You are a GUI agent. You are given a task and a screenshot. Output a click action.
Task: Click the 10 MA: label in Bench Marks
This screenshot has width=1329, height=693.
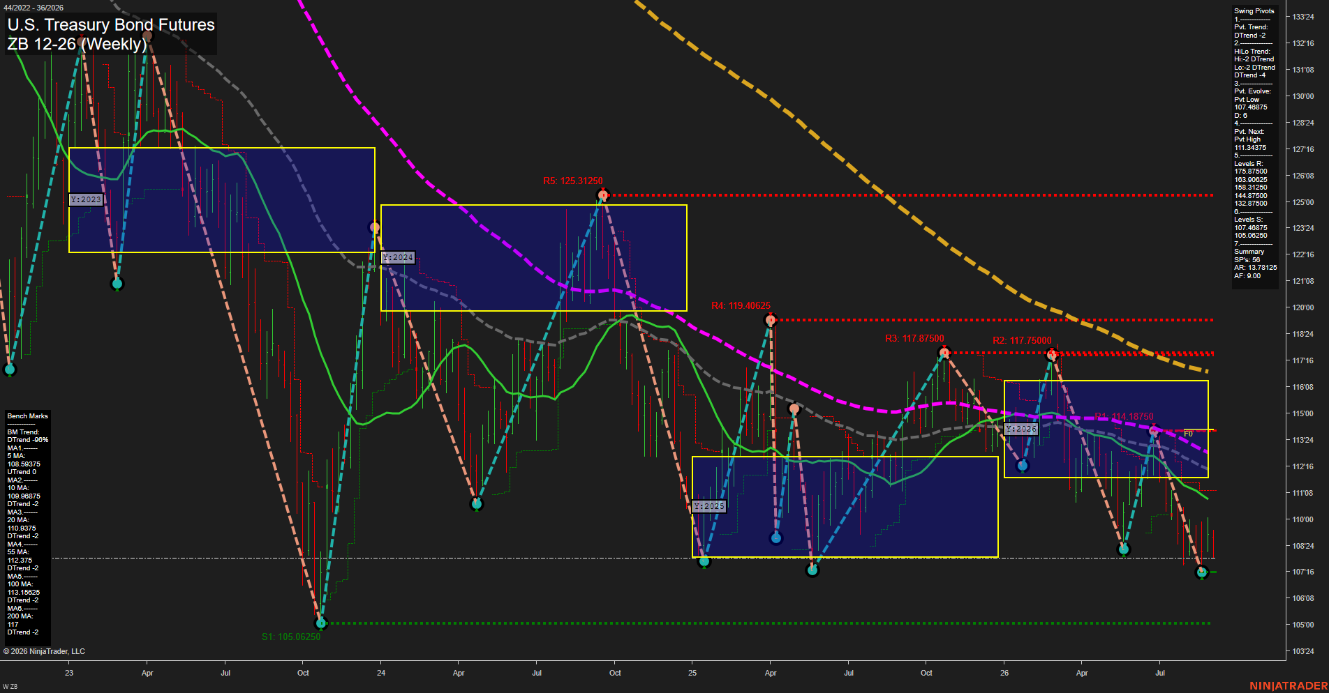click(x=17, y=488)
